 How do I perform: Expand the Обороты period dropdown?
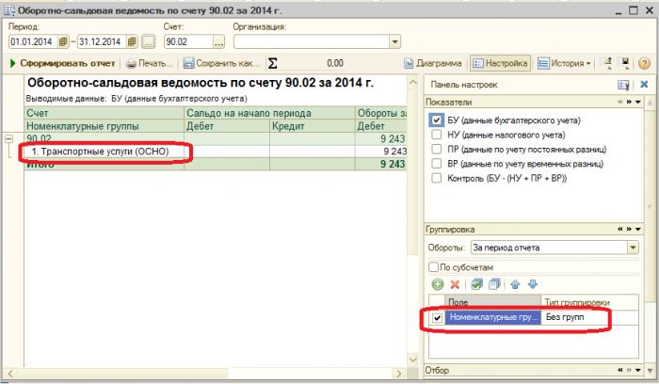[x=633, y=248]
